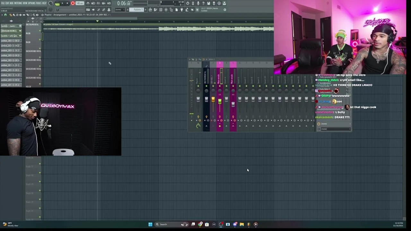Click the Windows Start button
The height and width of the screenshot is (231, 411).
click(x=150, y=224)
